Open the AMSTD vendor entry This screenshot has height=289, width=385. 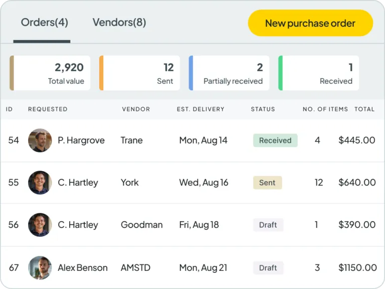pyautogui.click(x=135, y=268)
